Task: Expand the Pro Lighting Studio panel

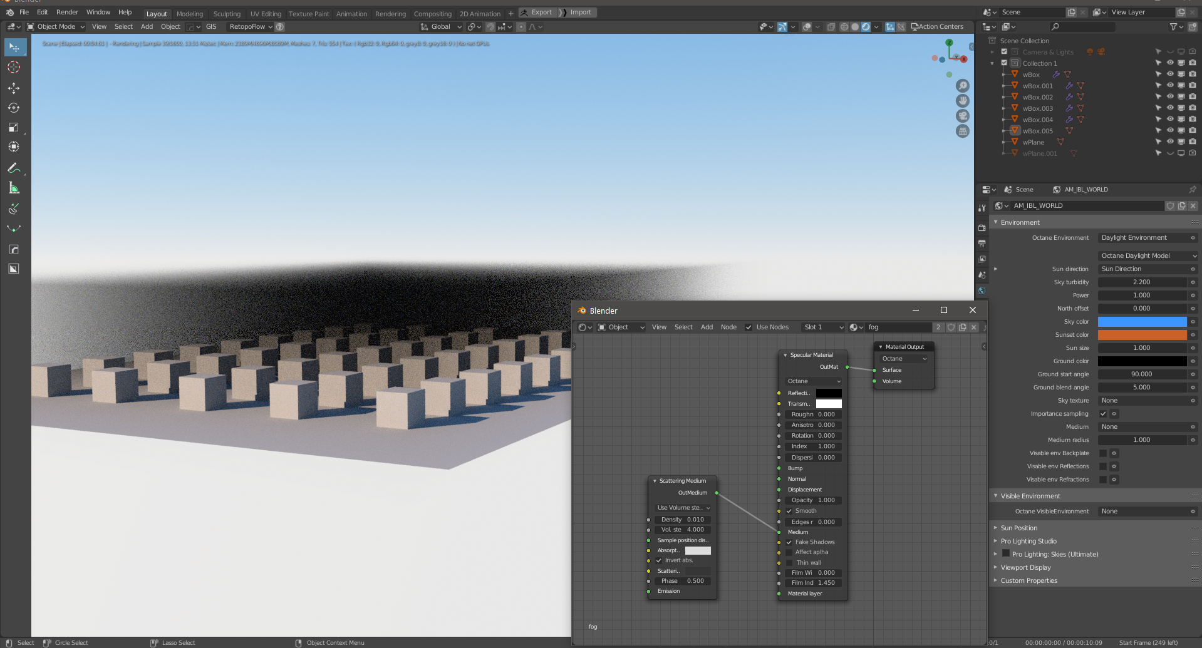Action: click(996, 542)
